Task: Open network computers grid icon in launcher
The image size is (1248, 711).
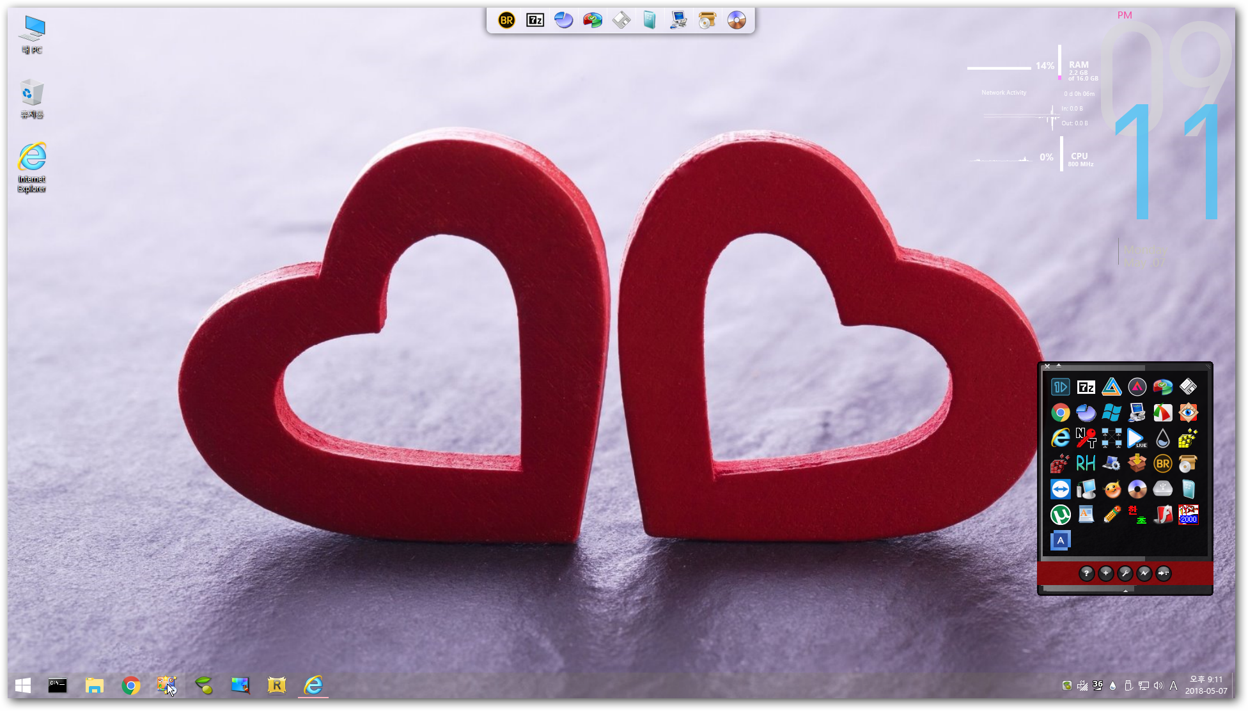Action: 1112,438
